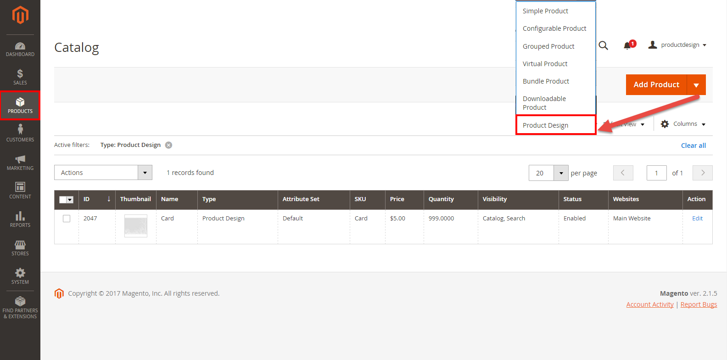Open the Marketing megaphone icon
727x360 pixels.
[20, 162]
